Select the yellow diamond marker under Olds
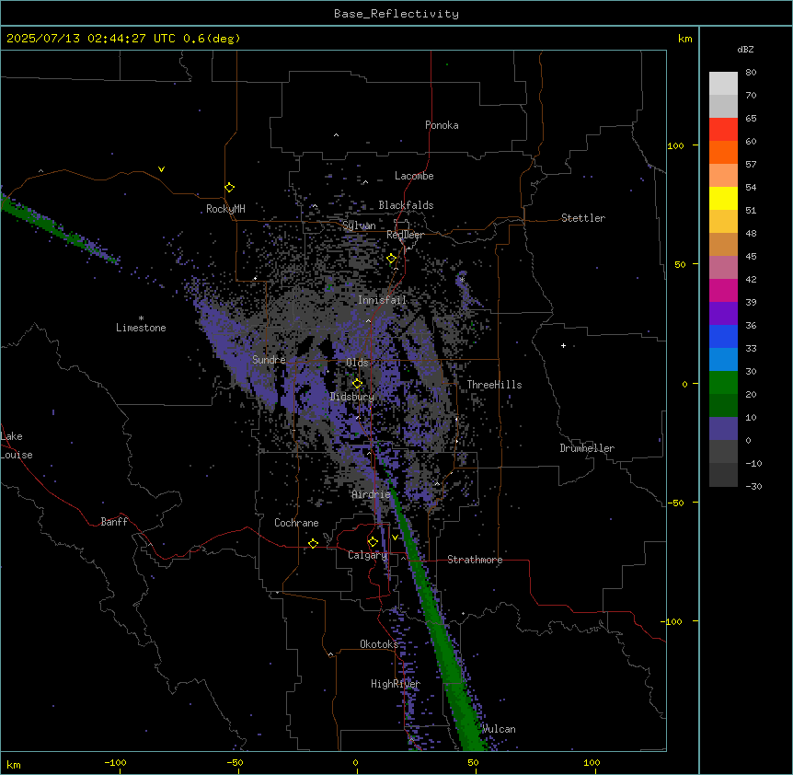This screenshot has width=793, height=775. pyautogui.click(x=358, y=384)
